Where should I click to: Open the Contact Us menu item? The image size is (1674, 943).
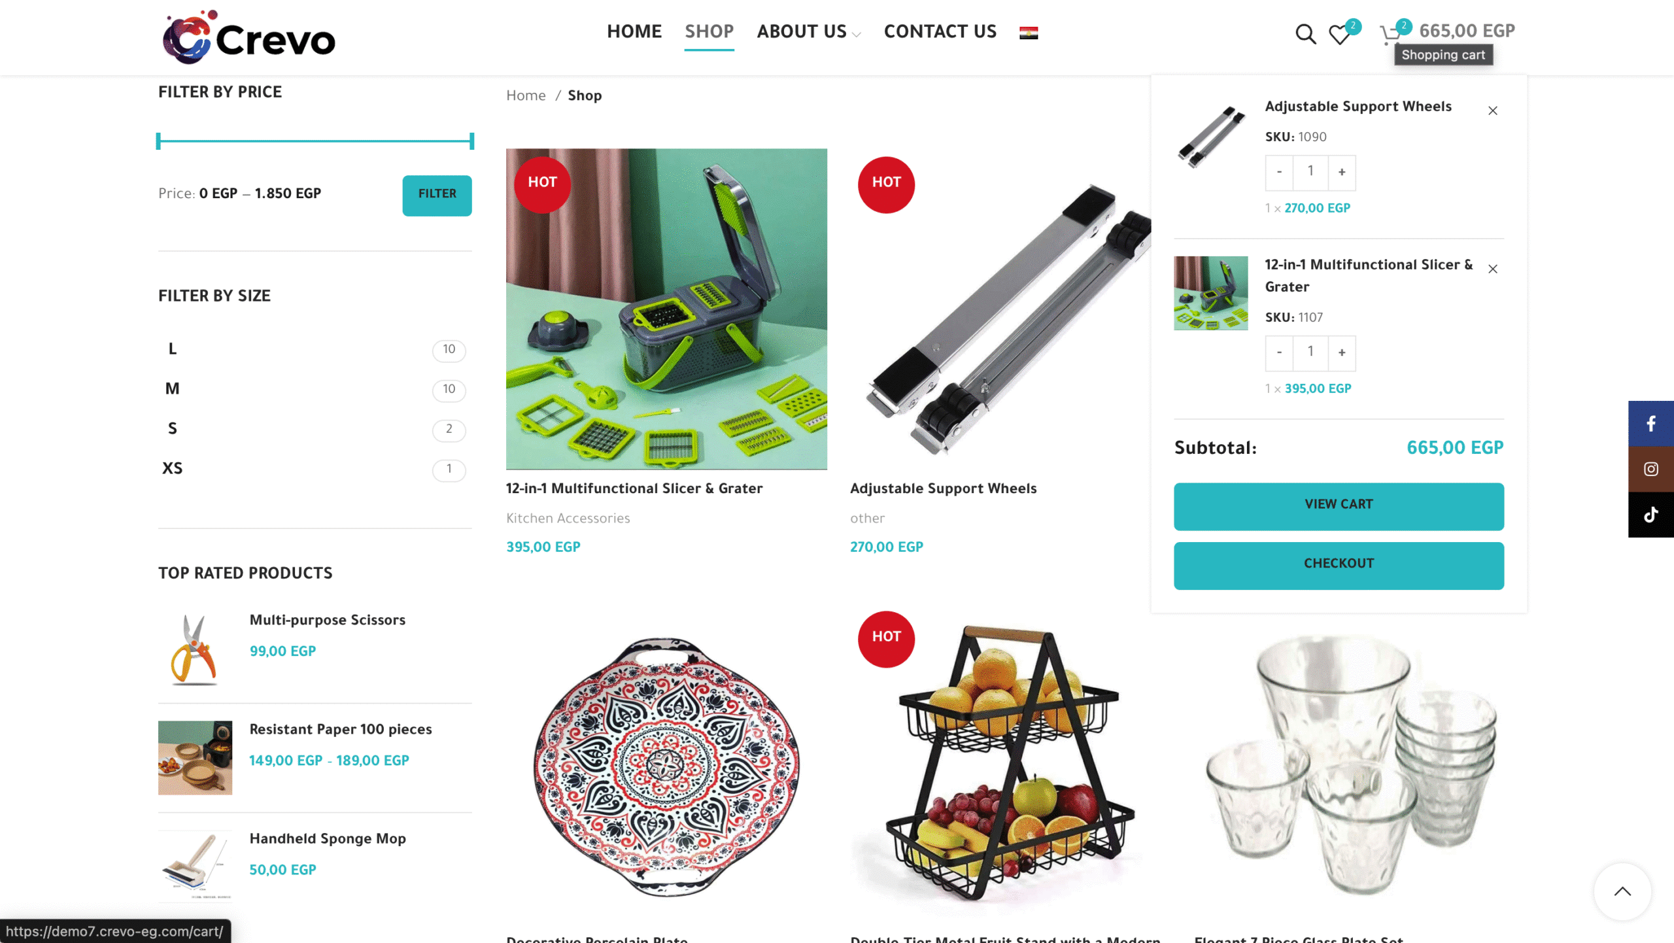point(940,31)
